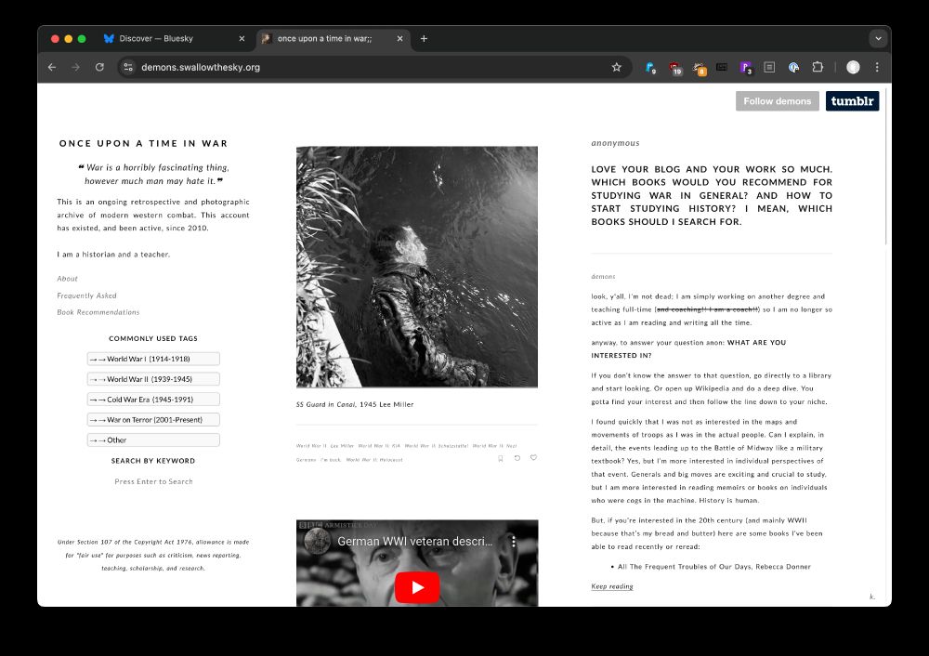
Task: Click the page vertical scrollbar
Action: tap(887, 166)
